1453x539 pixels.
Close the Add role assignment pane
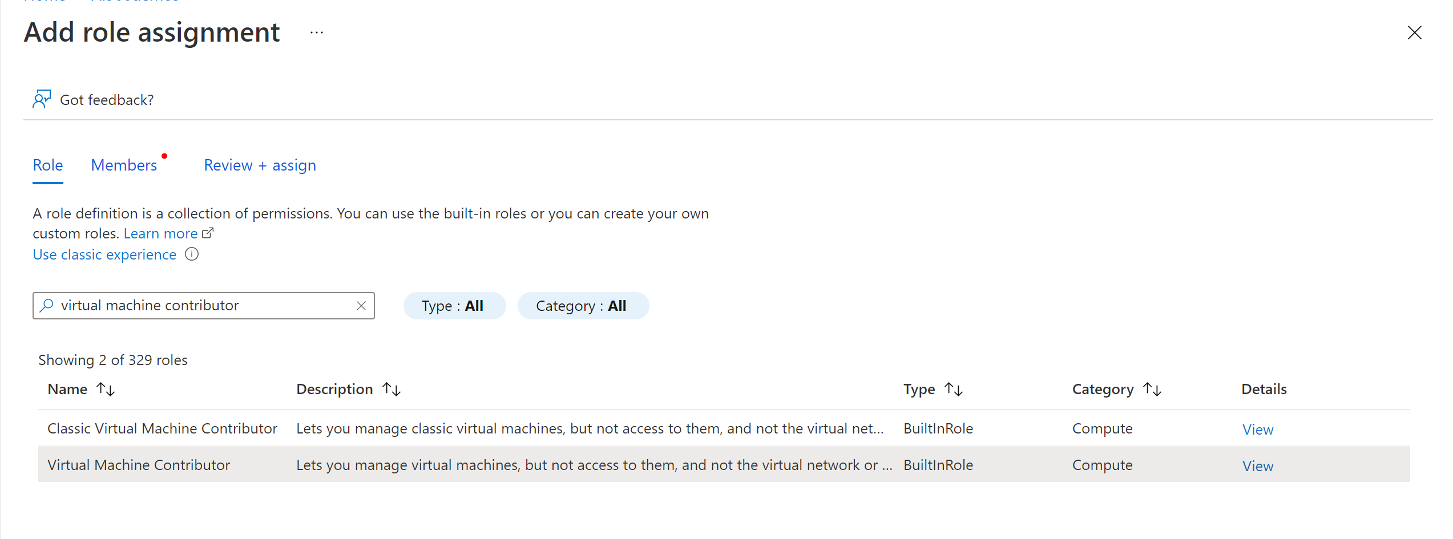pyautogui.click(x=1414, y=33)
